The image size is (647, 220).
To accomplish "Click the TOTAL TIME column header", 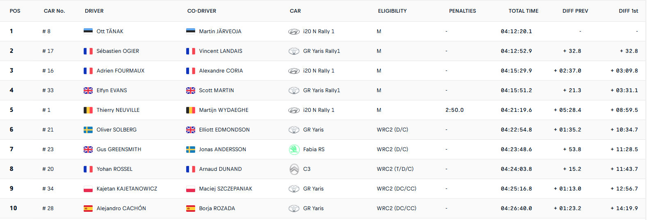I will coord(524,11).
